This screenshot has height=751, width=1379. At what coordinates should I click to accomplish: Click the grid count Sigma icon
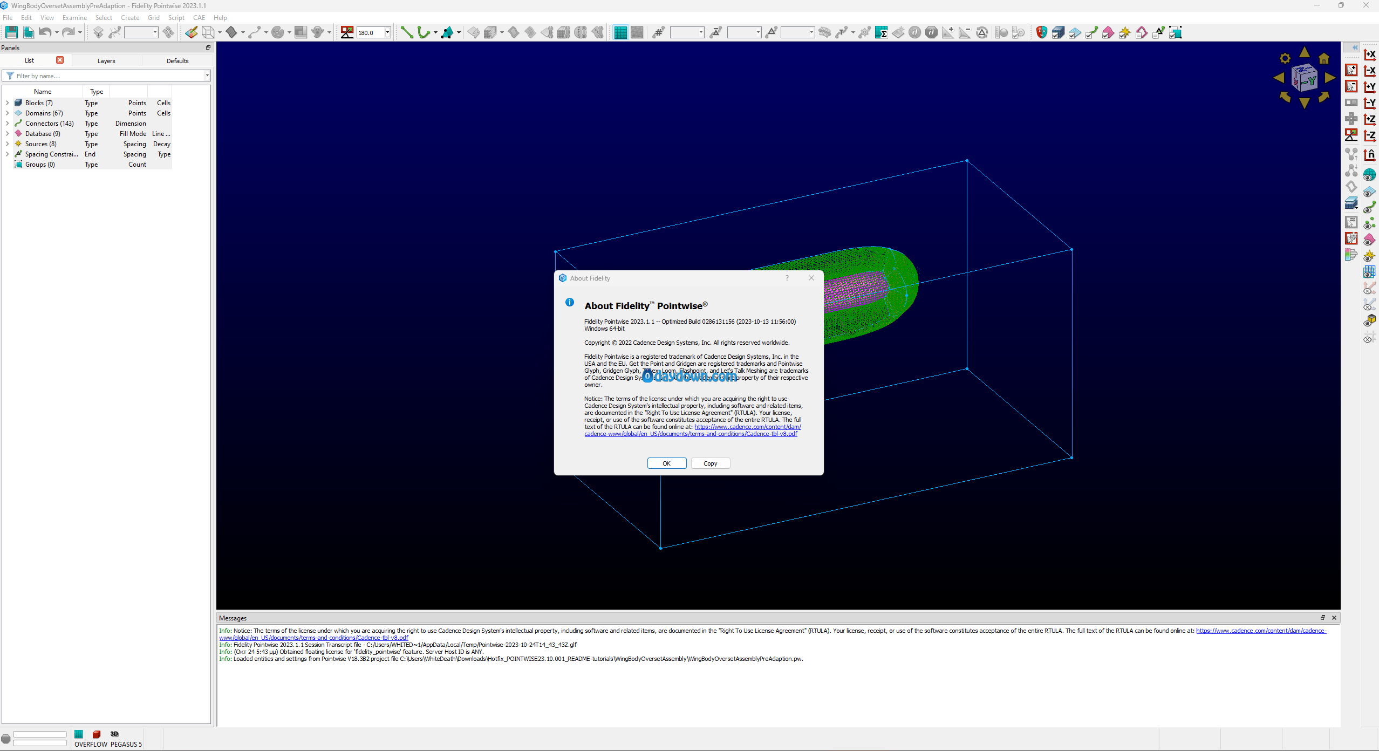882,32
